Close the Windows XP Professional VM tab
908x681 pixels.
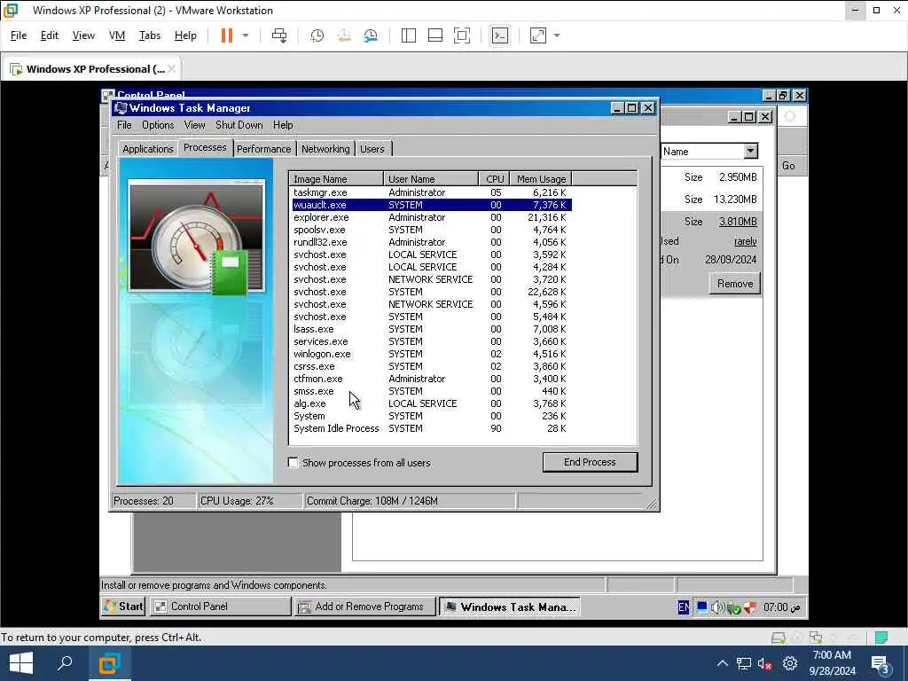click(x=171, y=69)
